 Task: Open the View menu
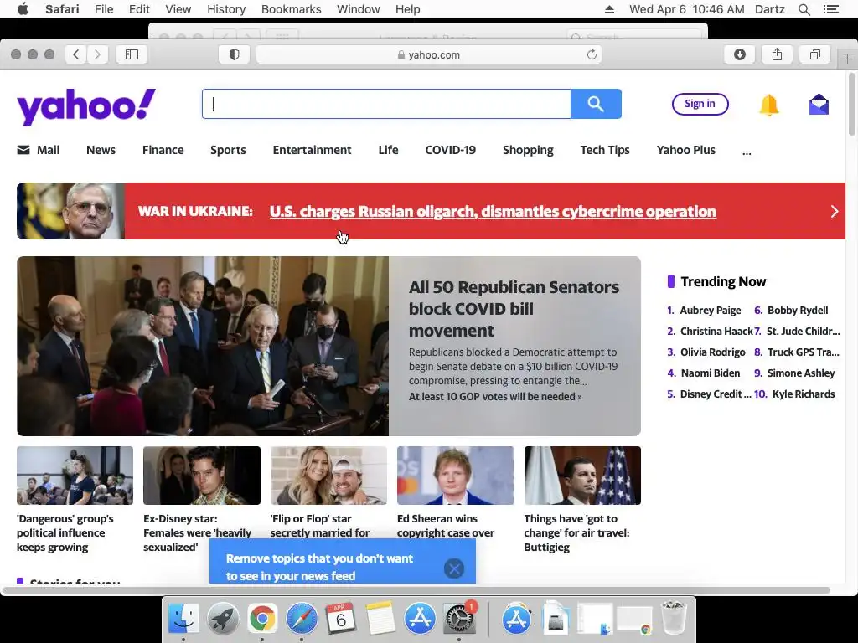click(178, 9)
